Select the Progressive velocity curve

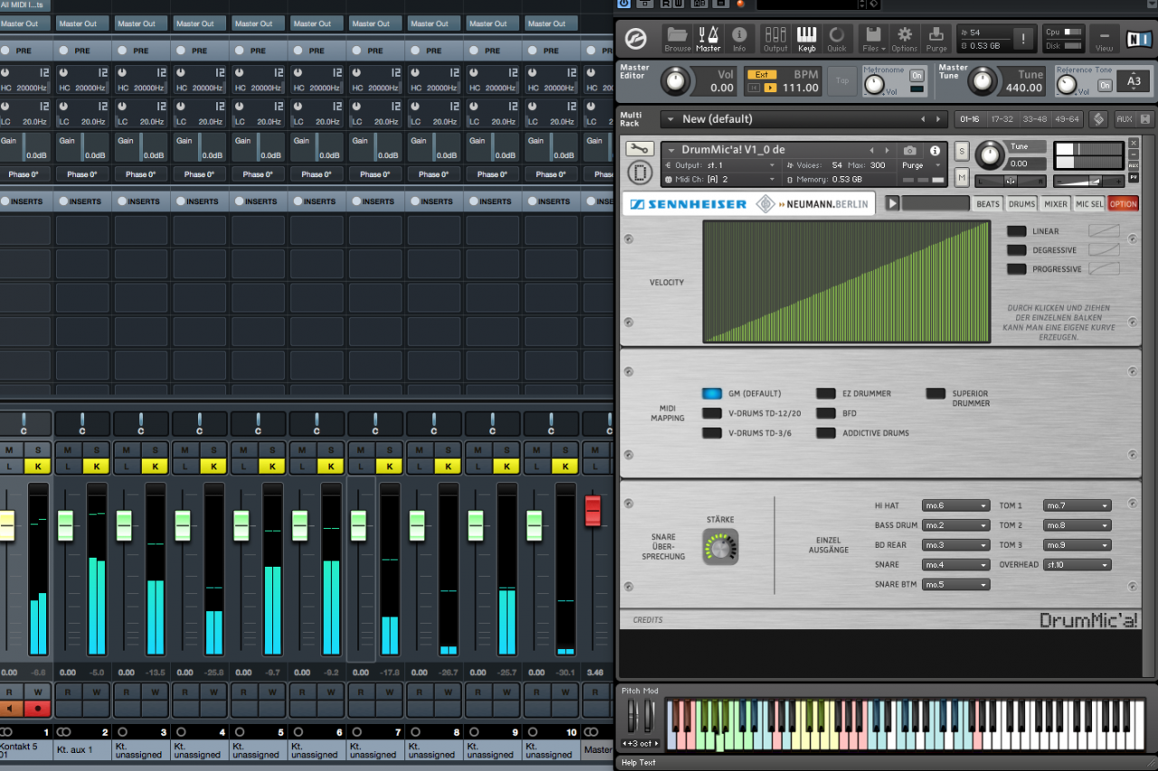[x=1017, y=269]
